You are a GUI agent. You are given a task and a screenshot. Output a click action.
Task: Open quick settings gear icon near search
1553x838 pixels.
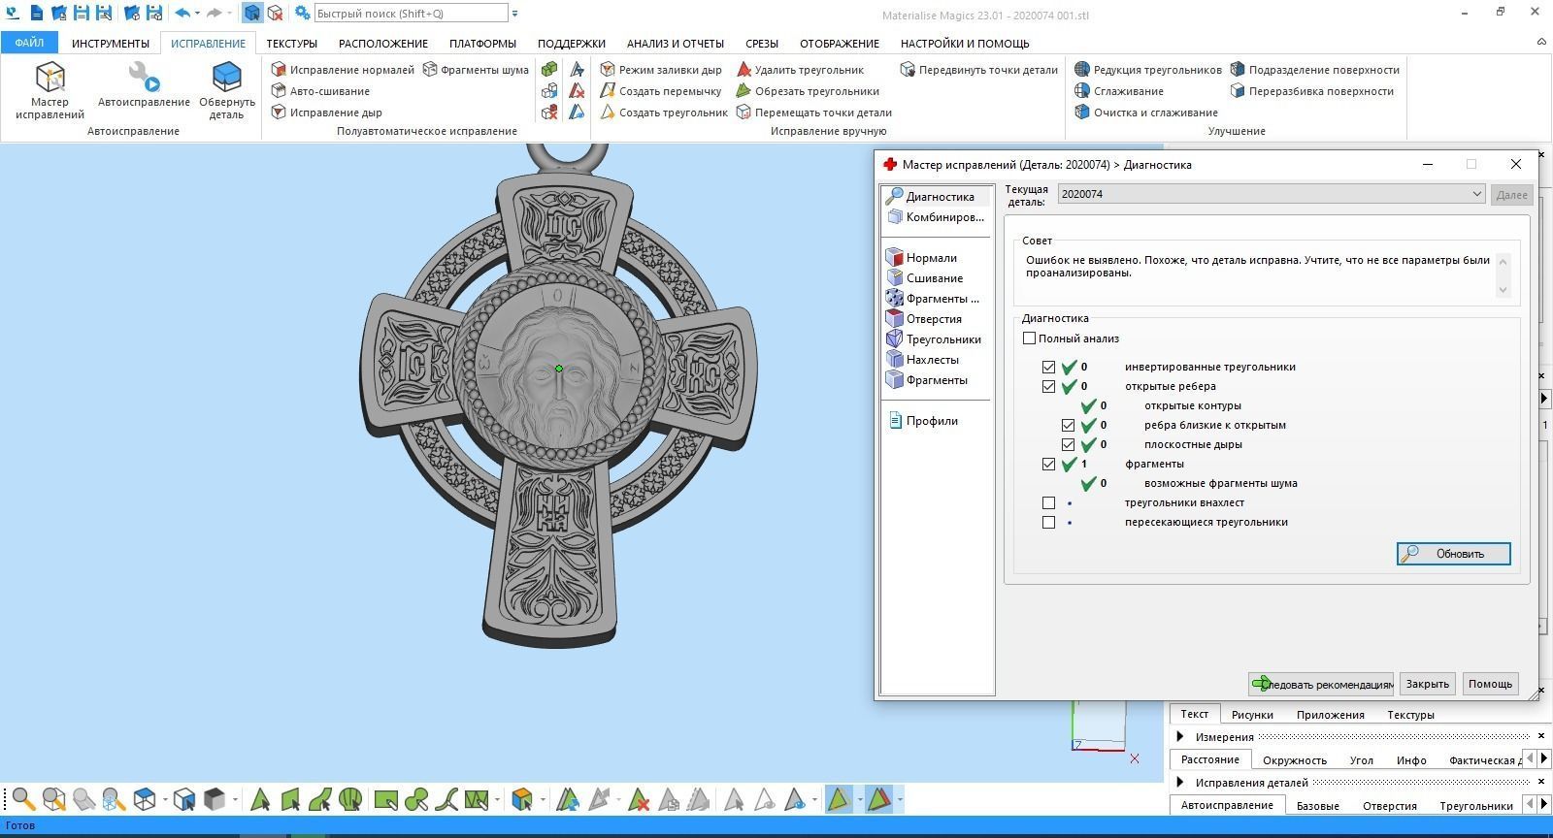[x=303, y=14]
